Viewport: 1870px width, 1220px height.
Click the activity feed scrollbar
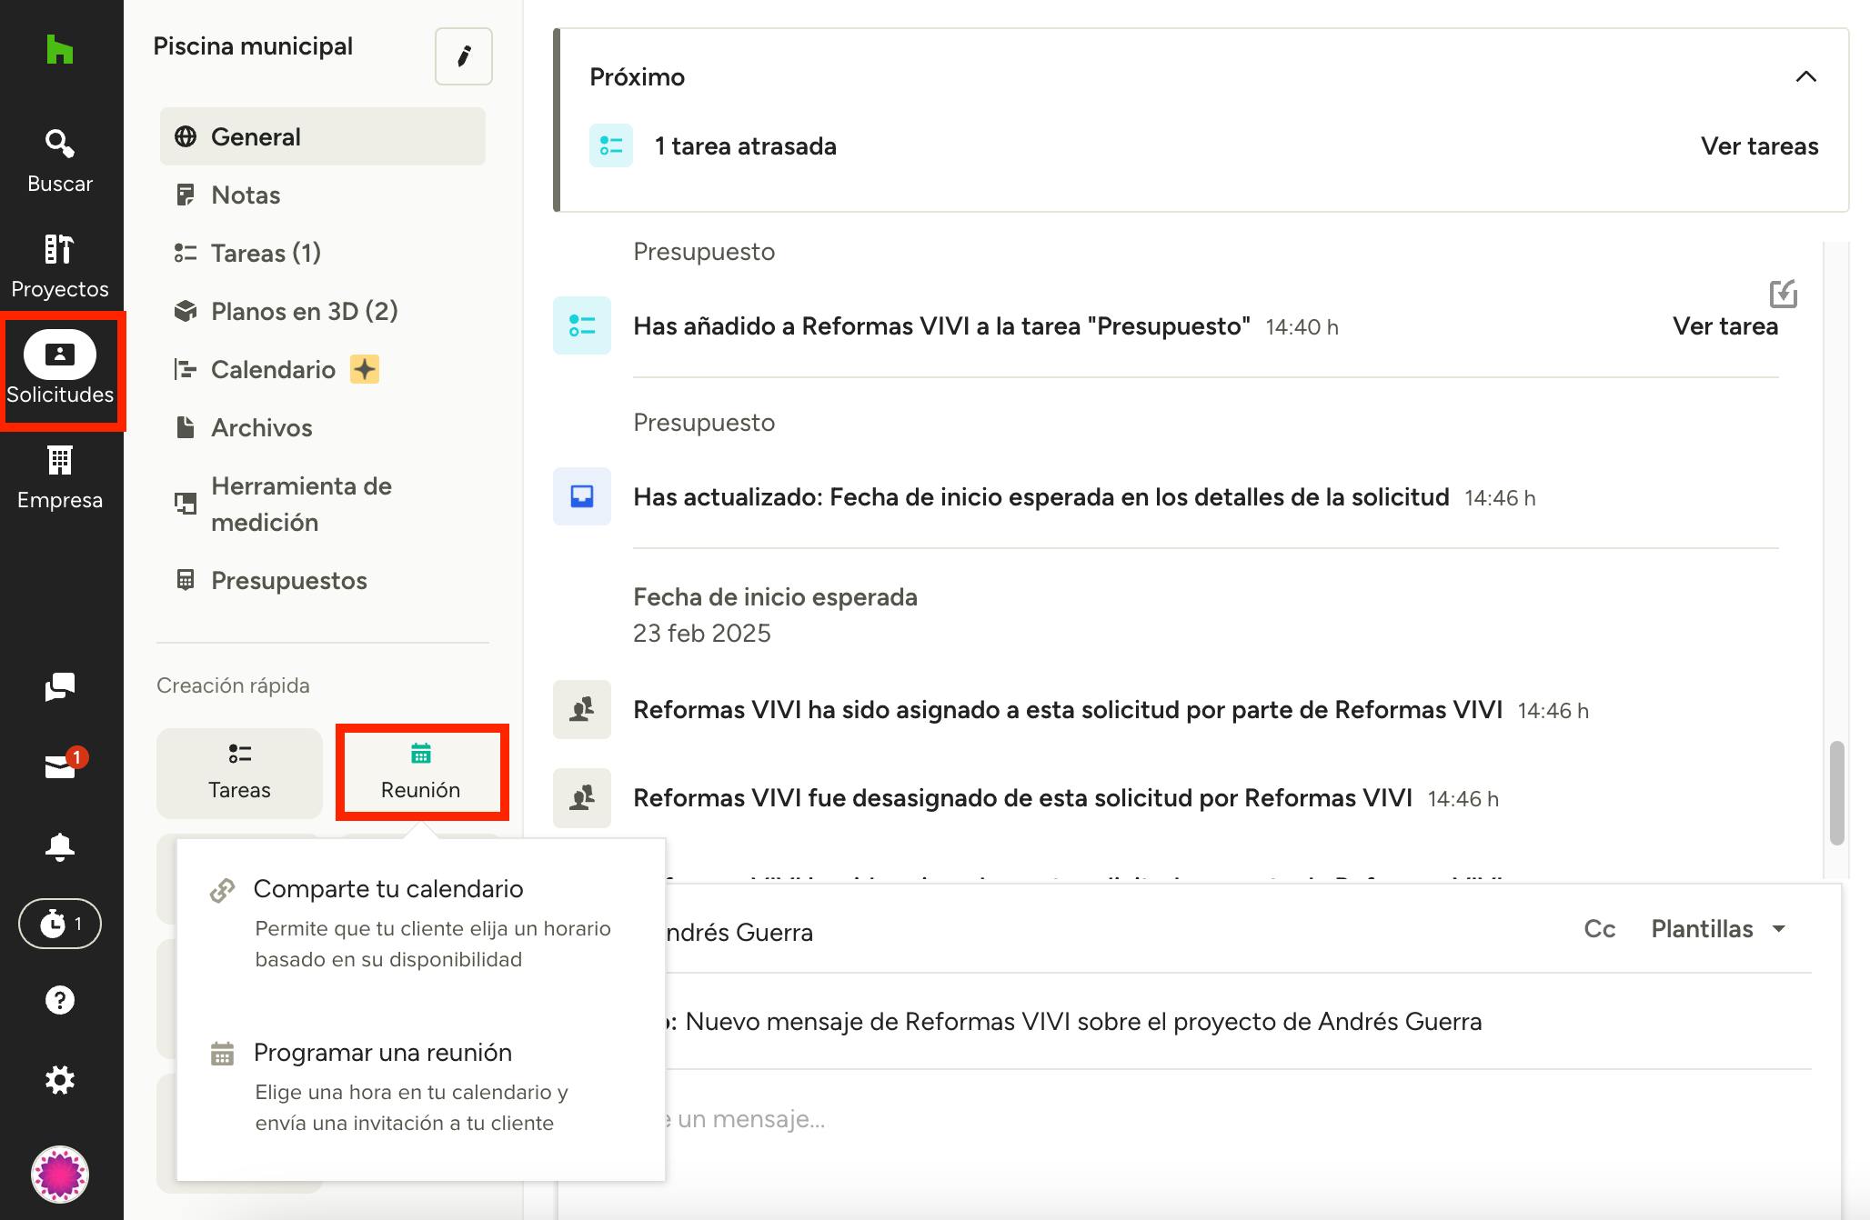(1836, 793)
